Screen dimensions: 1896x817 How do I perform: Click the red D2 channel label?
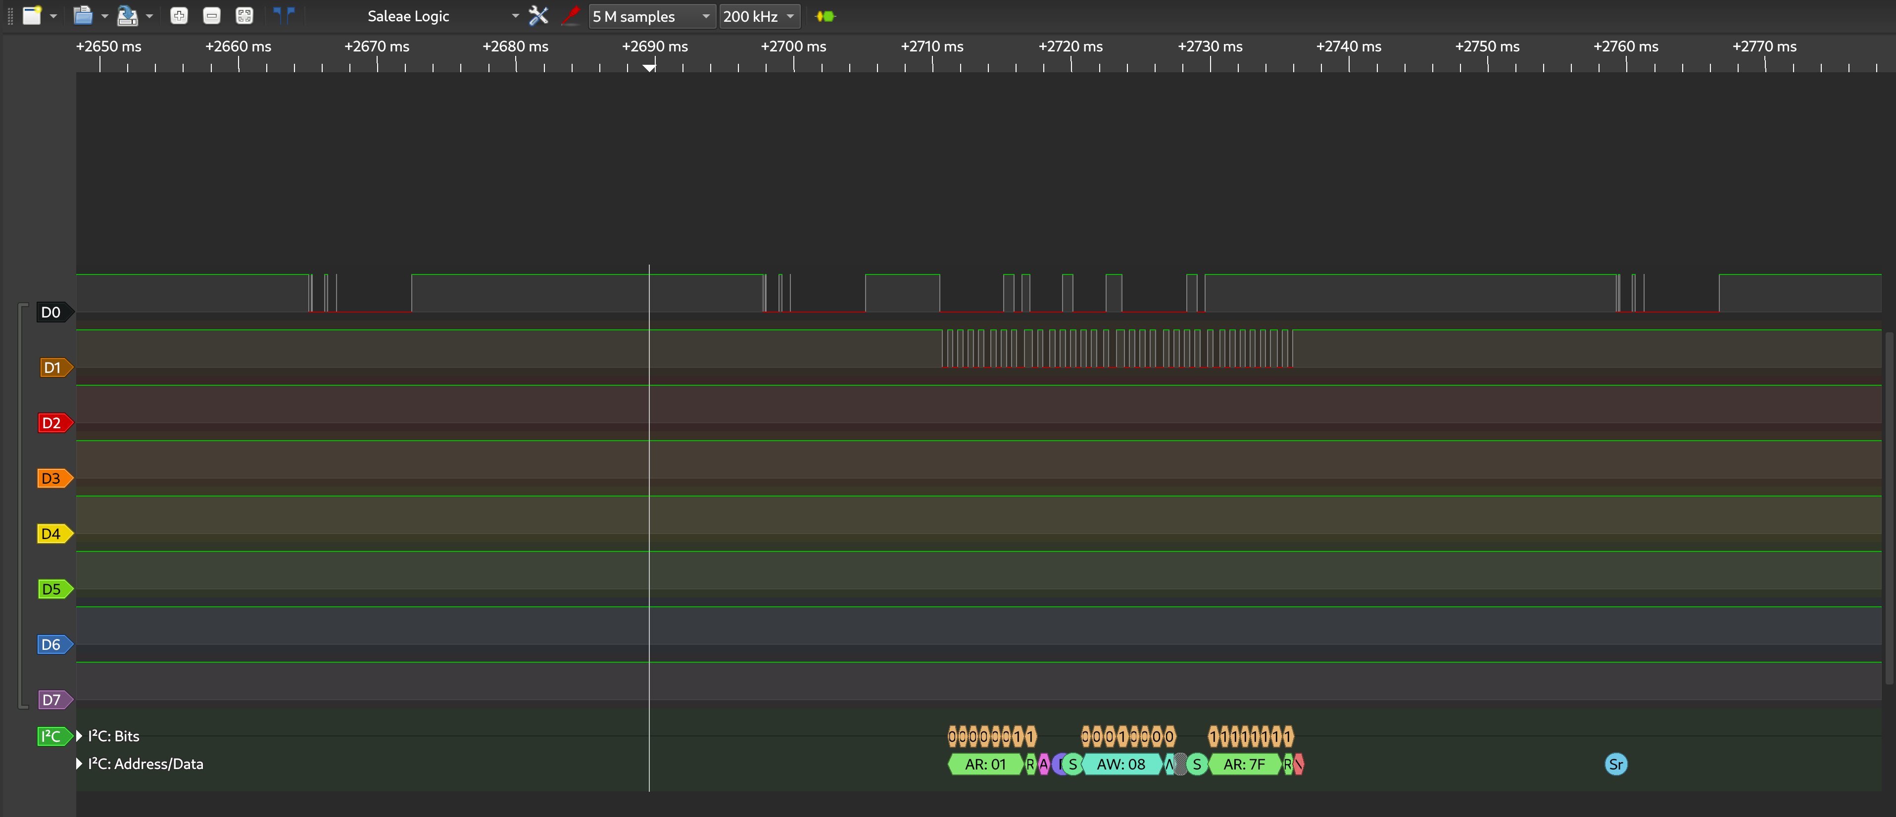coord(51,423)
